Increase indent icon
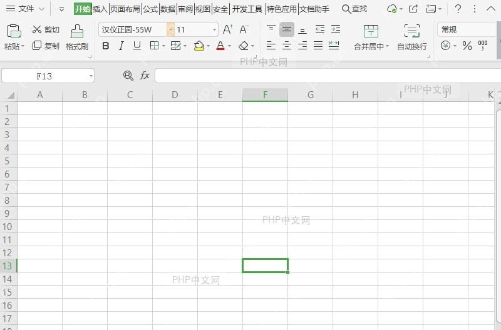501x330 pixels. click(336, 29)
